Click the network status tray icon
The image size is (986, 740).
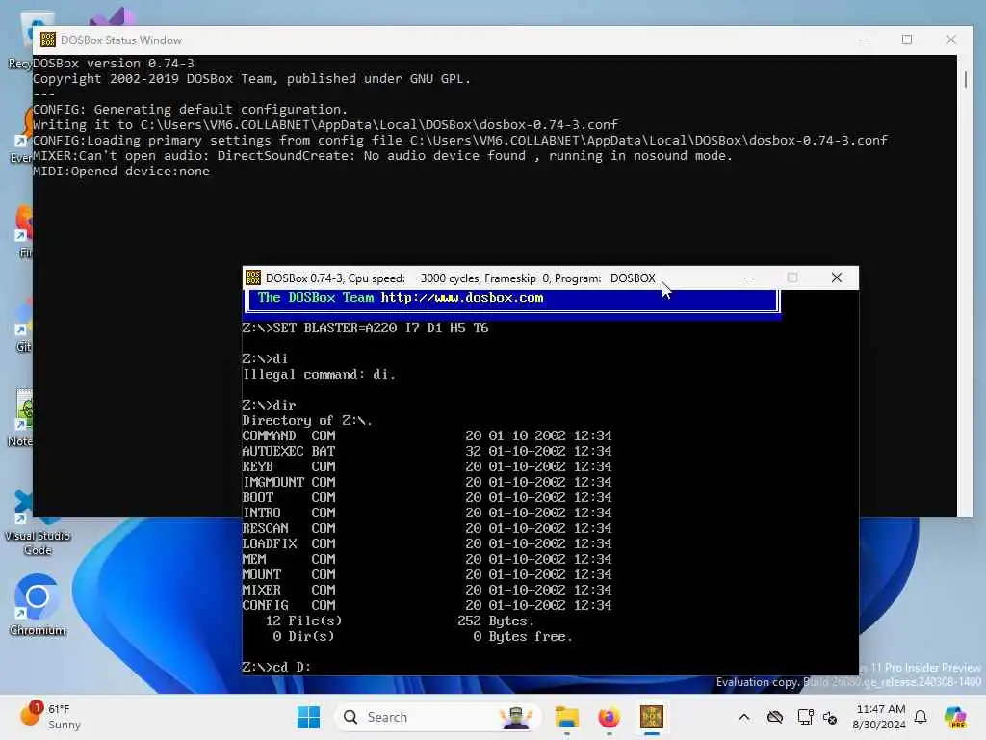click(805, 717)
